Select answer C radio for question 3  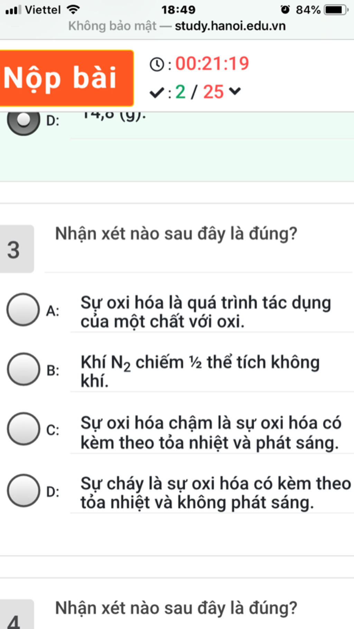[23, 429]
